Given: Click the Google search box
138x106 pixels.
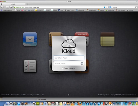Looking at the screenshot, I should coord(123,7).
